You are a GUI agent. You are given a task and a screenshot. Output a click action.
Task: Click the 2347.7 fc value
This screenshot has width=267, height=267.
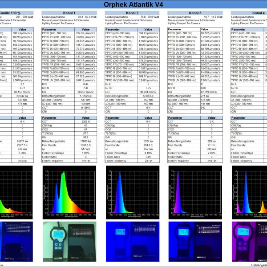click(x=22, y=145)
